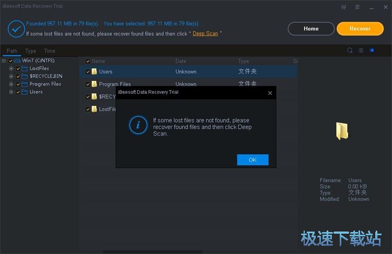Viewport: 392px width, 254px height.
Task: Uncheck LostFiles checkbox in tree
Action: [18, 69]
